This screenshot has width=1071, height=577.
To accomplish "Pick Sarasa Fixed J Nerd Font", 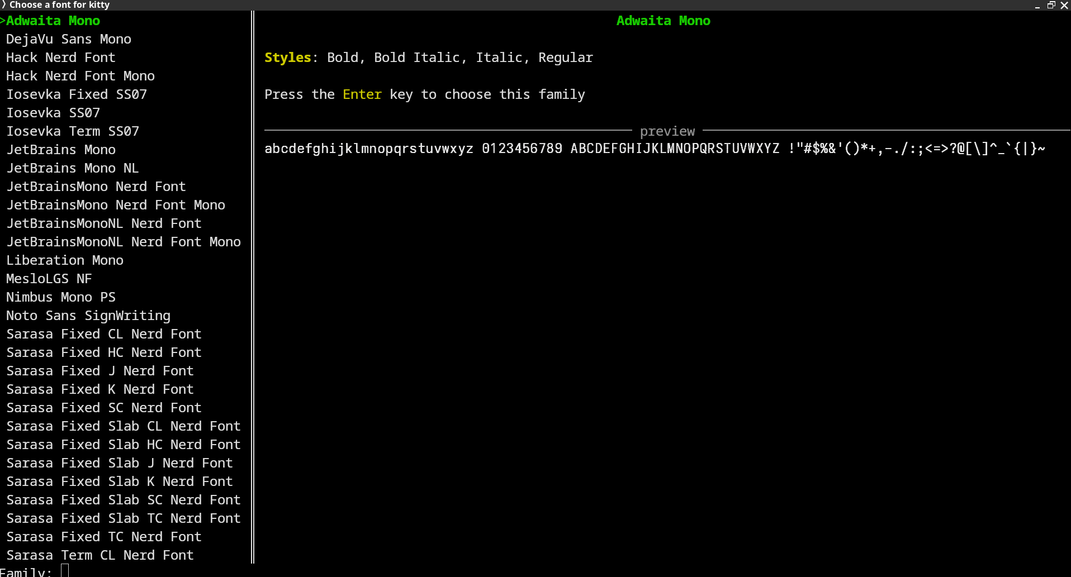I will pyautogui.click(x=100, y=371).
